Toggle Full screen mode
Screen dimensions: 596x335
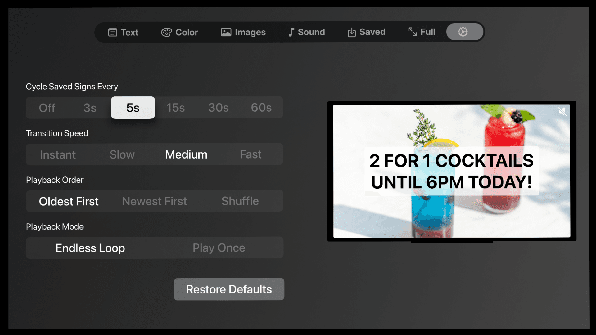pyautogui.click(x=422, y=32)
